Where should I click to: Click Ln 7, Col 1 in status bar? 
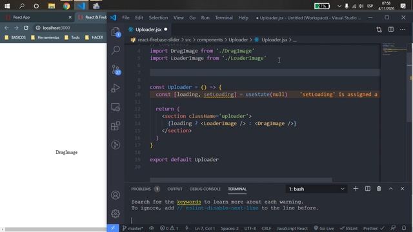[205, 228]
